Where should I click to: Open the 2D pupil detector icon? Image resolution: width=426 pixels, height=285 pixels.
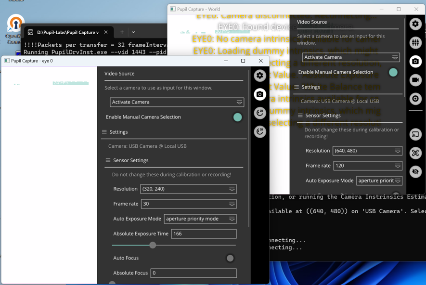[x=260, y=113]
